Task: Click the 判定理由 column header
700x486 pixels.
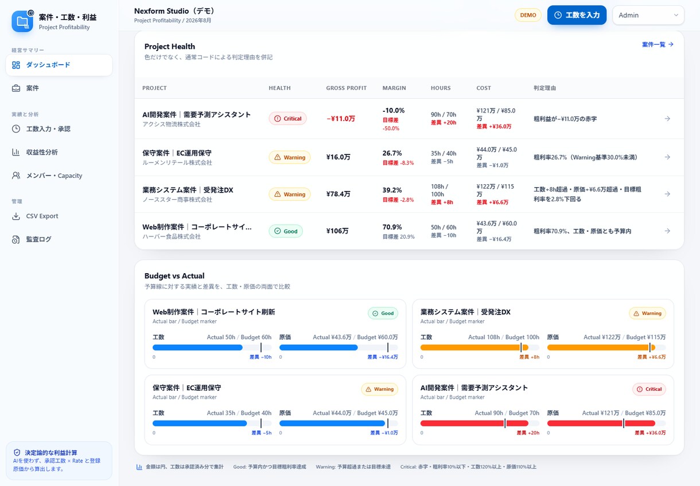Action: 545,88
